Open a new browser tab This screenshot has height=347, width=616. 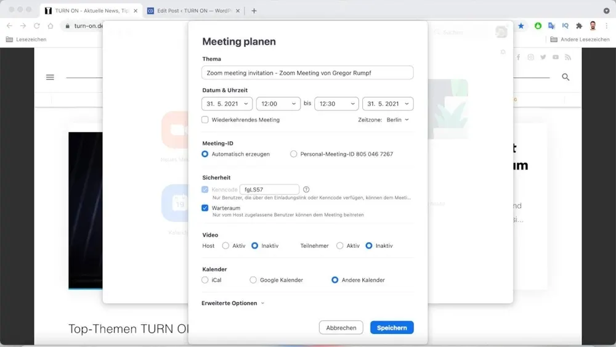[x=254, y=11]
